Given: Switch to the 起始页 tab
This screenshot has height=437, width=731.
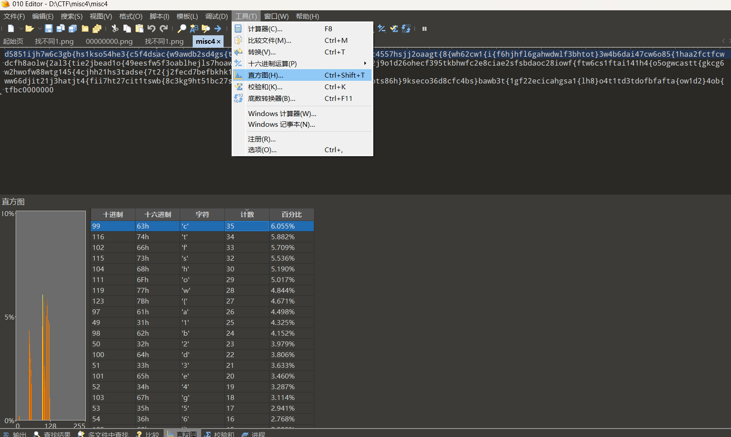Looking at the screenshot, I should pyautogui.click(x=13, y=41).
